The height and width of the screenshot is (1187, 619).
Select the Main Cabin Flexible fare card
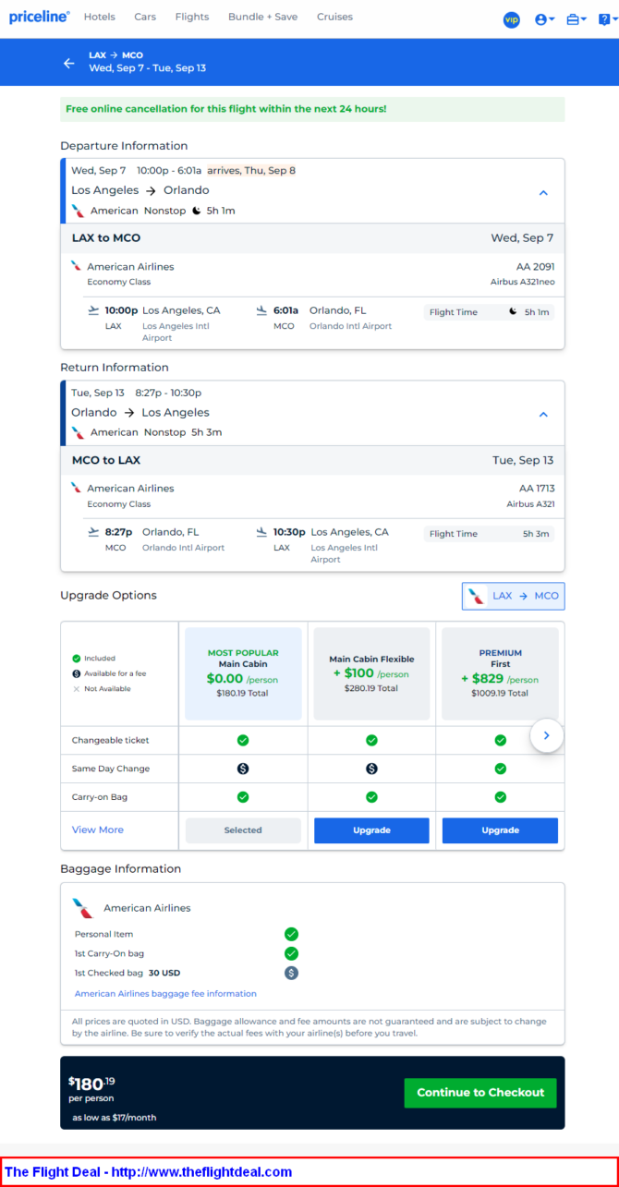(x=371, y=673)
